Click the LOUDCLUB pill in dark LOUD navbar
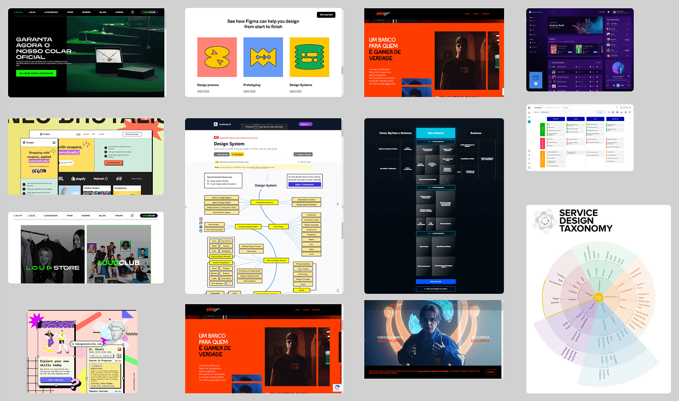This screenshot has width=679, height=401. coord(148,11)
